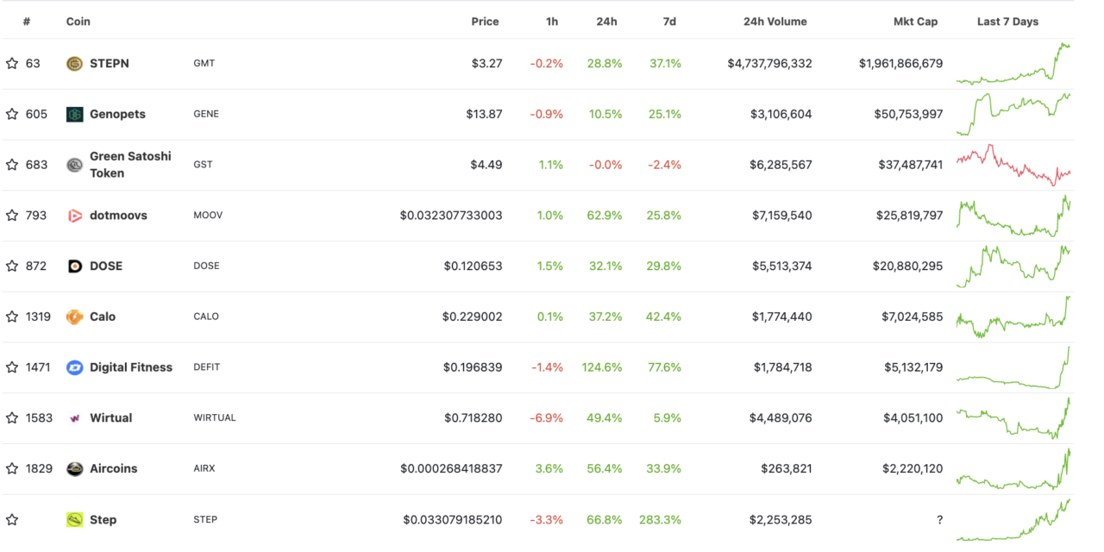
Task: Click the Calo coin logo
Action: (x=74, y=317)
